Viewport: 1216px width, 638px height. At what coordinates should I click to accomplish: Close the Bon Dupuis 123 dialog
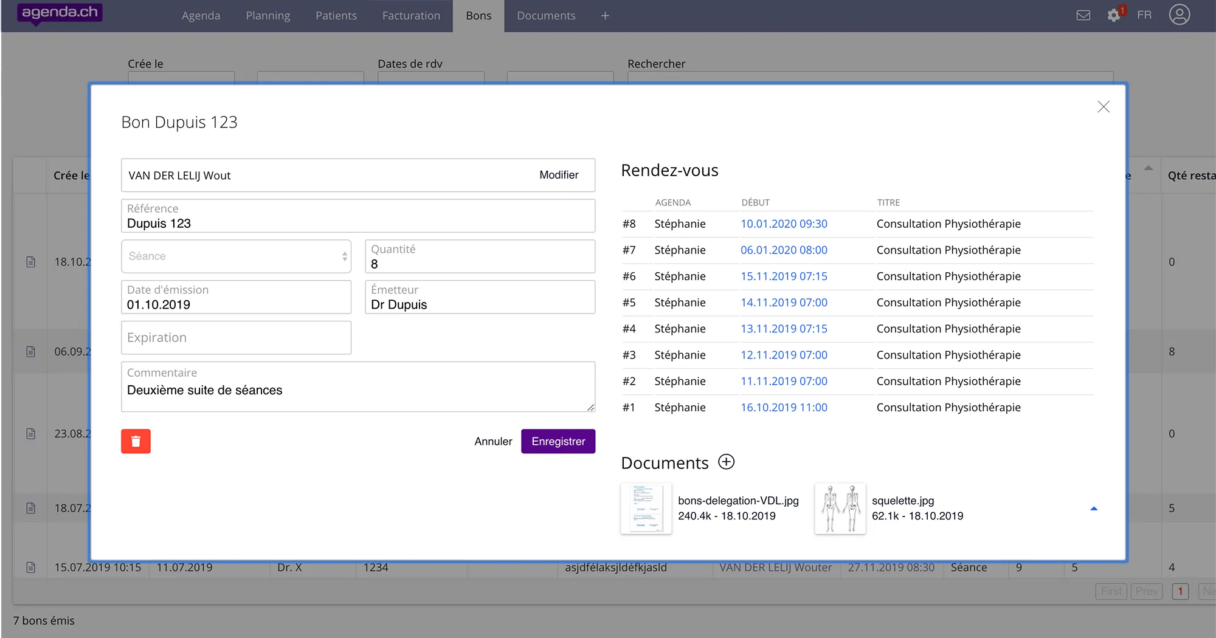tap(1103, 107)
